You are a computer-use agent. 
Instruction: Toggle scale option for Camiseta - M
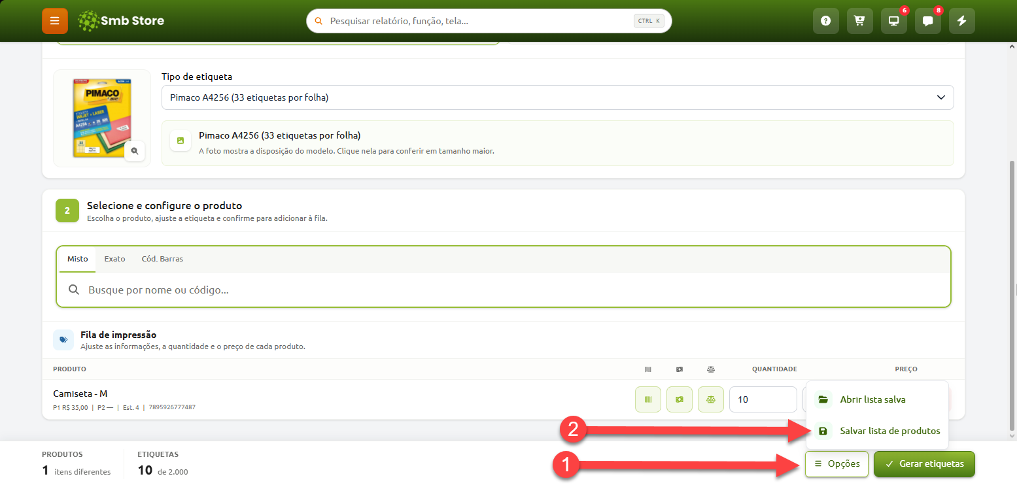[711, 399]
